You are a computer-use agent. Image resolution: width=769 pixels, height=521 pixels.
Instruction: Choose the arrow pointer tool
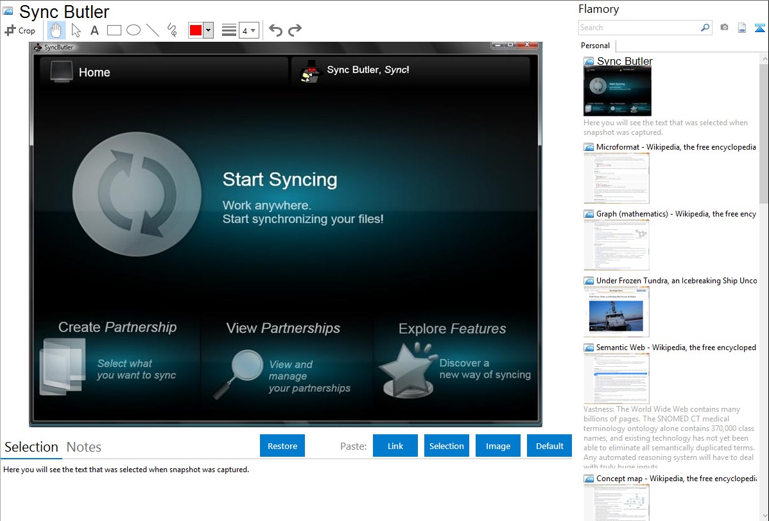point(76,30)
